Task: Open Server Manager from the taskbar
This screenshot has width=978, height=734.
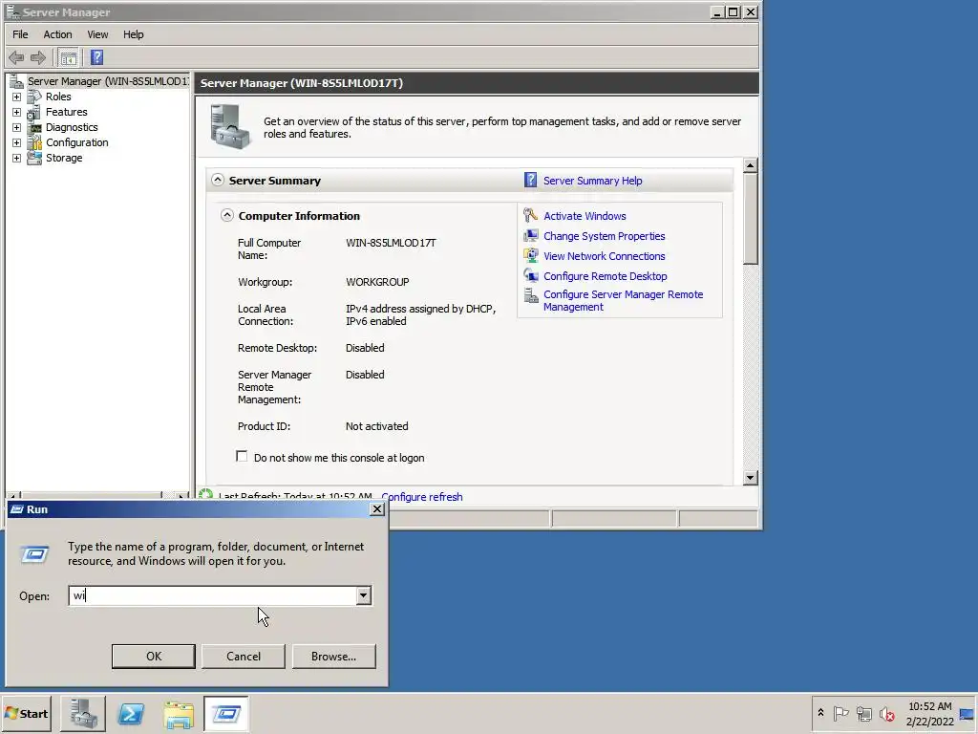Action: point(83,713)
